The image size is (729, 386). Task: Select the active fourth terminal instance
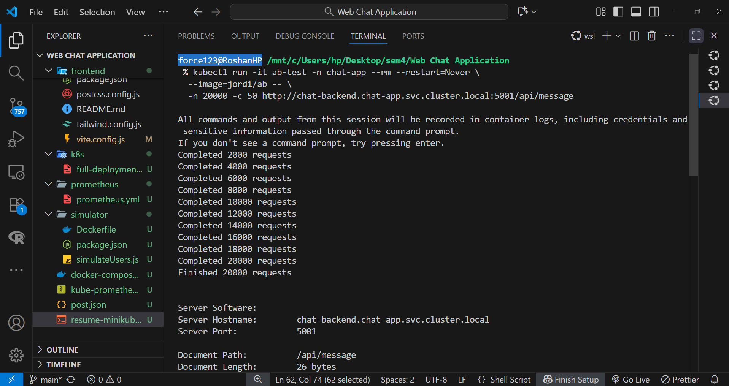714,101
